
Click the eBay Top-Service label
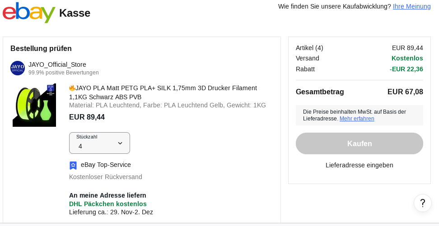click(106, 165)
